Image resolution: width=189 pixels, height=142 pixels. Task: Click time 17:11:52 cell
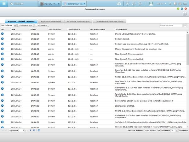35,49
